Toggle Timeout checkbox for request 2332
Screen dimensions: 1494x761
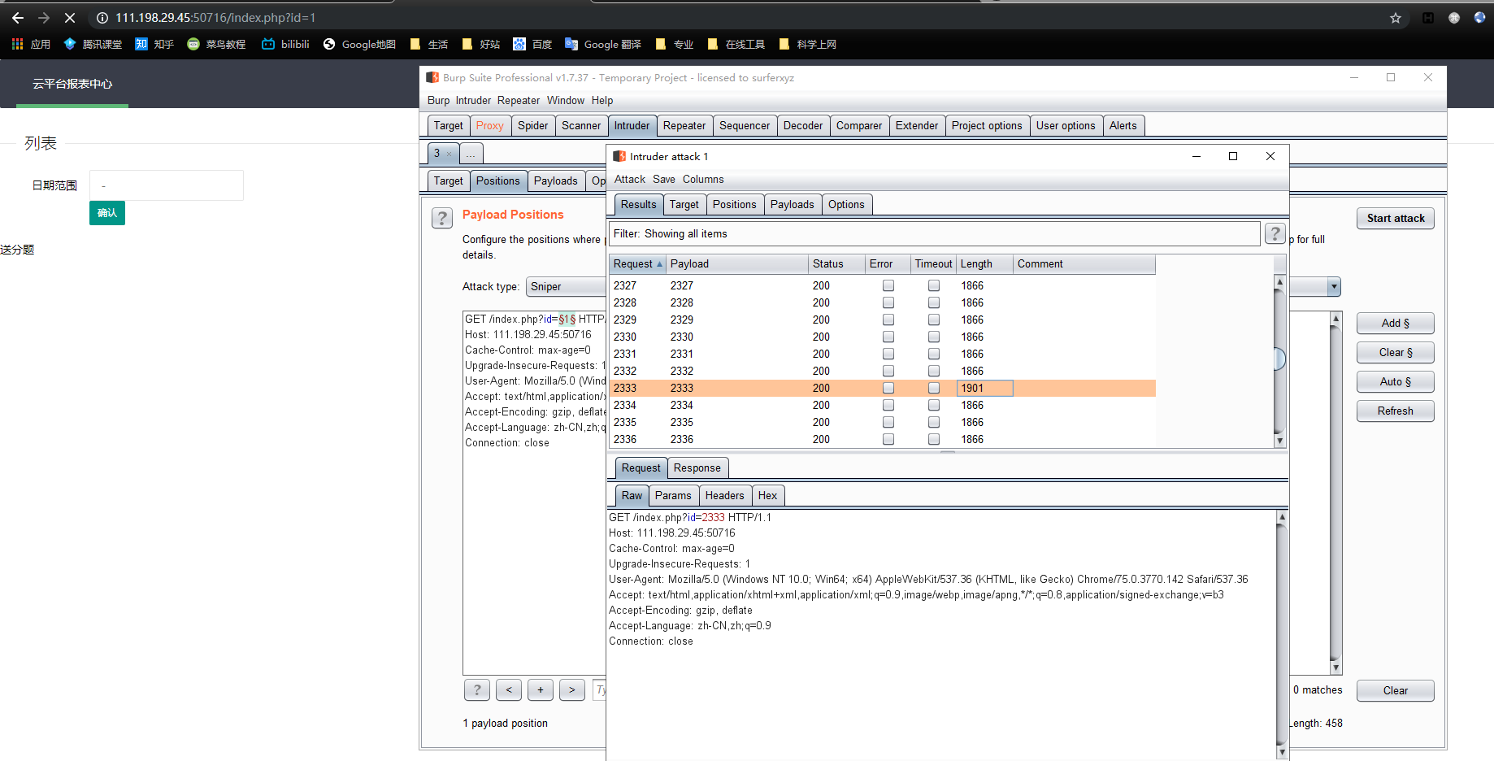934,371
